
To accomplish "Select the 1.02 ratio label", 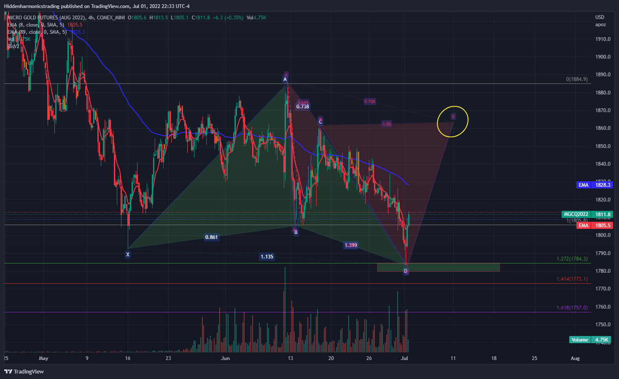I will tap(387, 124).
